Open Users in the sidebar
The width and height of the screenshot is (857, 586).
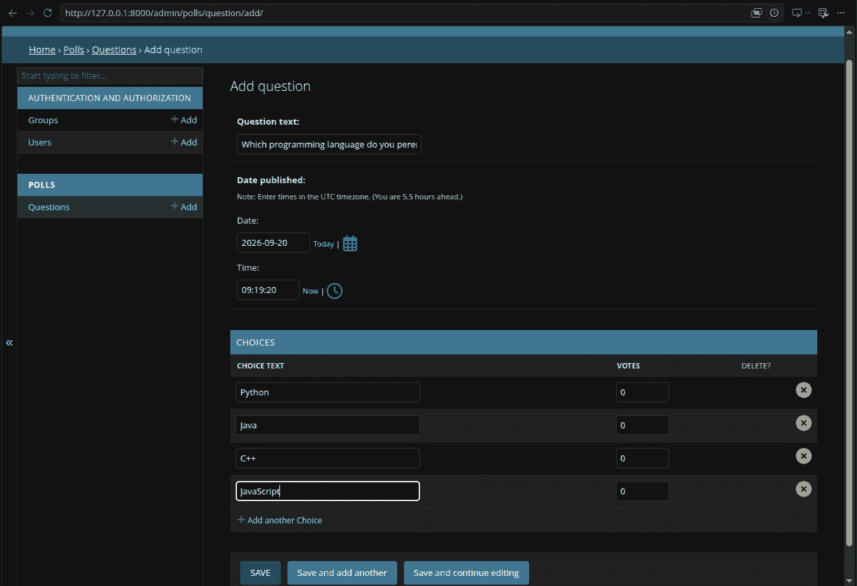pos(40,142)
